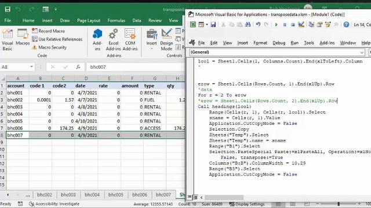This screenshot has width=371, height=208.
Task: Switch to the View ribbon tab in Excel
Action: [173, 21]
